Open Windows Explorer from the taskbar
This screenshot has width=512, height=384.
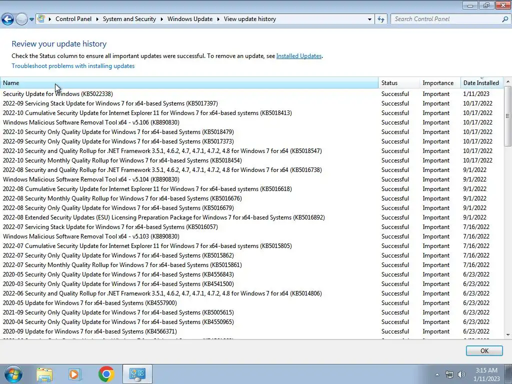(x=44, y=374)
